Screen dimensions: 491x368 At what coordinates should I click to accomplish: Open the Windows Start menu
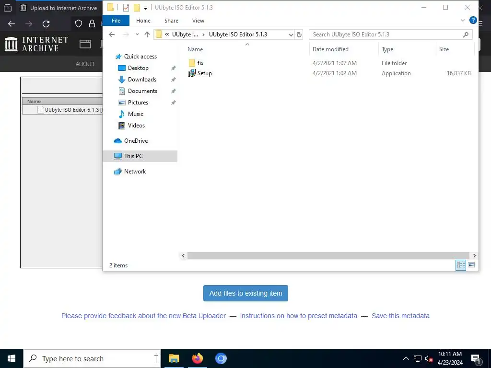click(x=12, y=358)
